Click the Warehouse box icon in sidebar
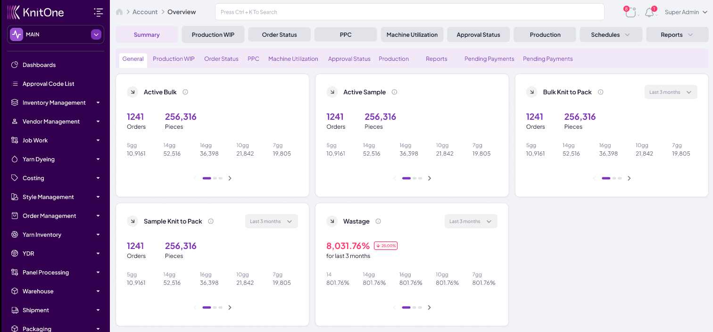The height and width of the screenshot is (332, 713). [x=14, y=291]
